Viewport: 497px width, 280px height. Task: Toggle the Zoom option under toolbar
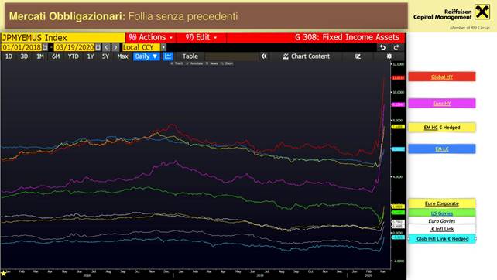[x=227, y=63]
